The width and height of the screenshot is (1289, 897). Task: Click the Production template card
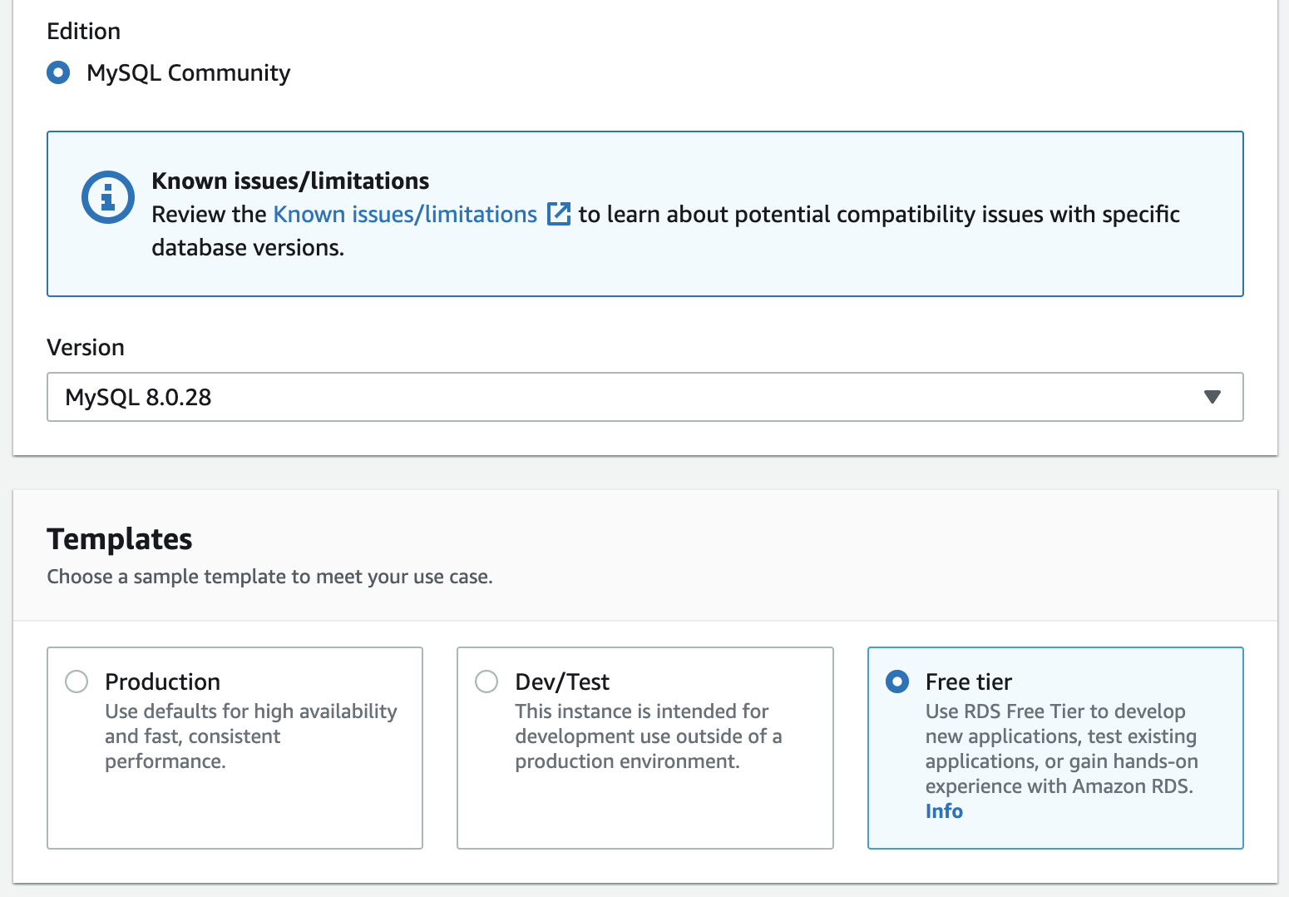tap(235, 747)
